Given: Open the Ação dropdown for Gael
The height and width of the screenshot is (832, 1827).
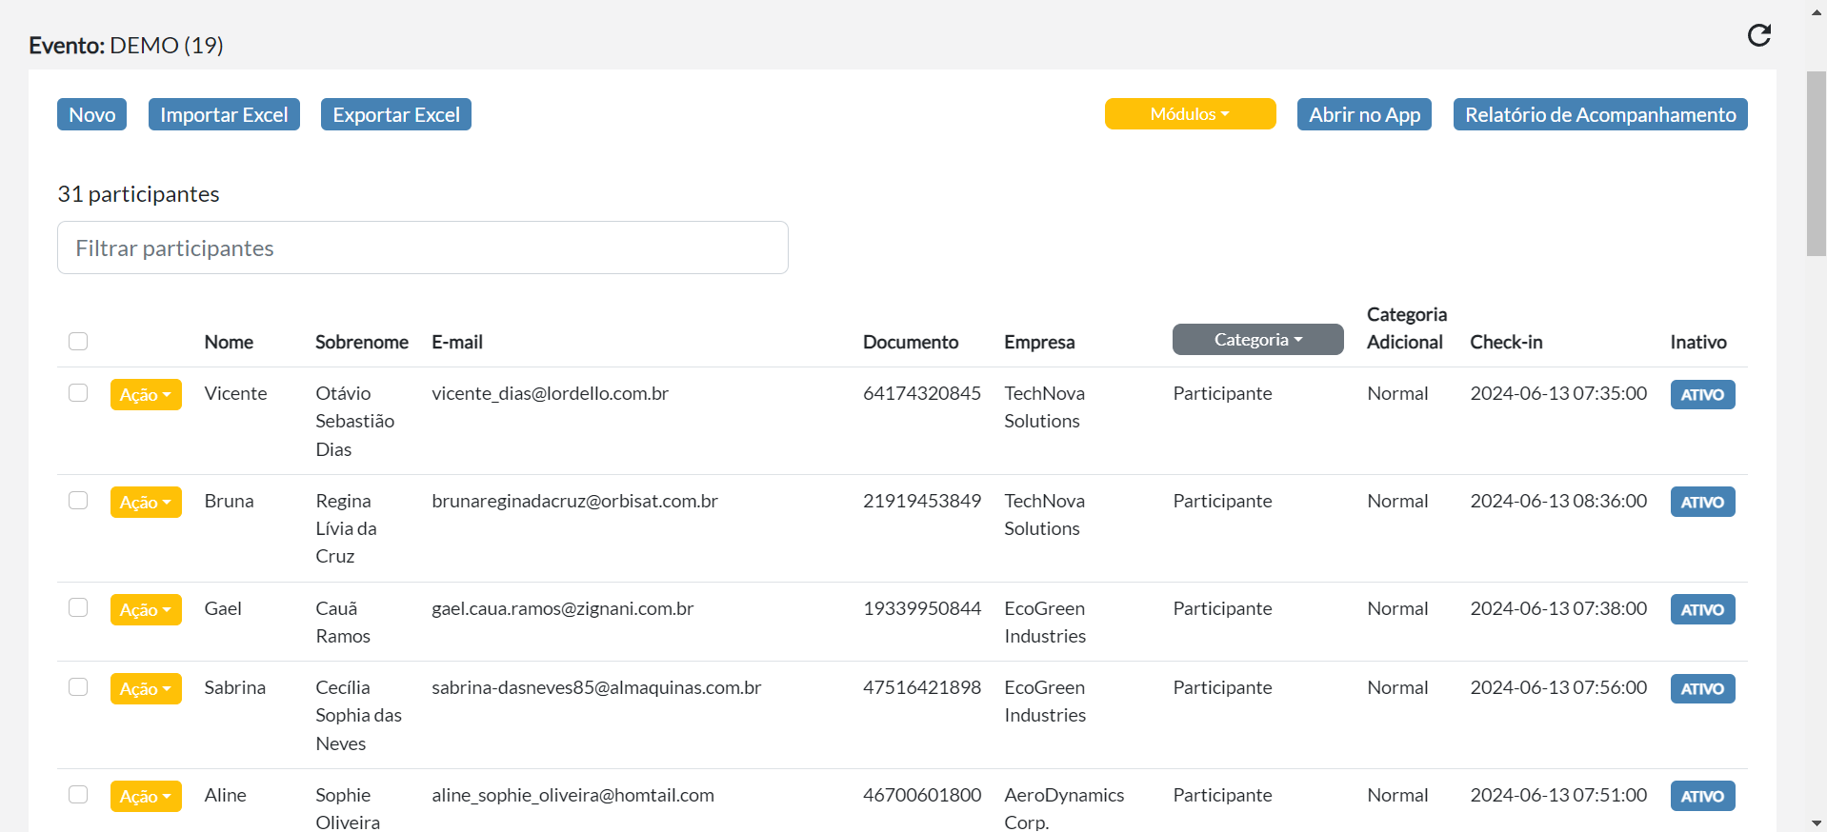Looking at the screenshot, I should click(146, 609).
